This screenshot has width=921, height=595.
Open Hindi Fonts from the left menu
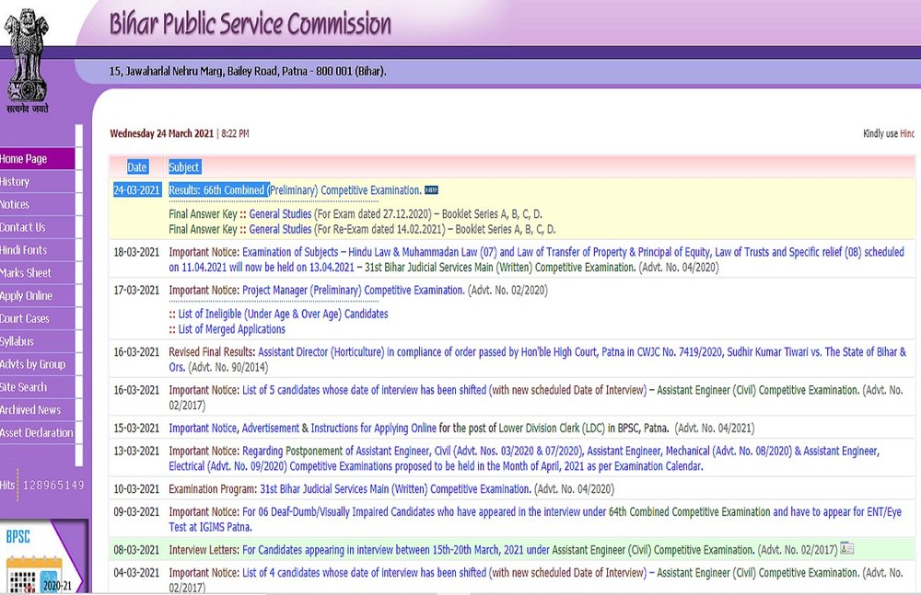pyautogui.click(x=24, y=250)
